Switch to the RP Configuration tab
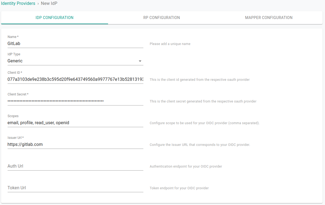This screenshot has width=325, height=205. tap(162, 18)
